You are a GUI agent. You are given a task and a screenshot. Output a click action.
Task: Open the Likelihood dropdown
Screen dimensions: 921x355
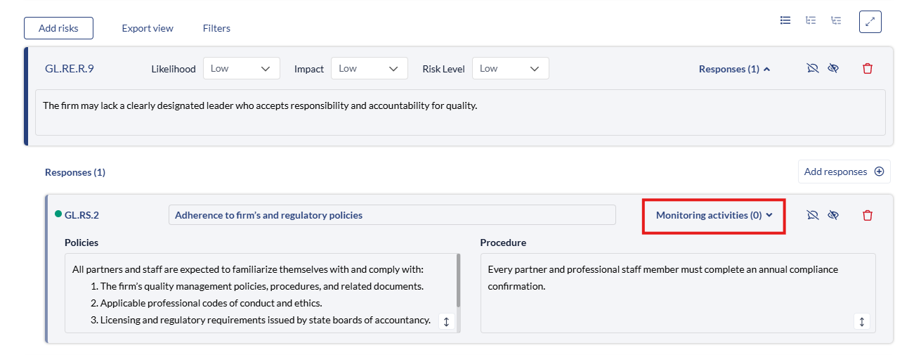(x=241, y=69)
